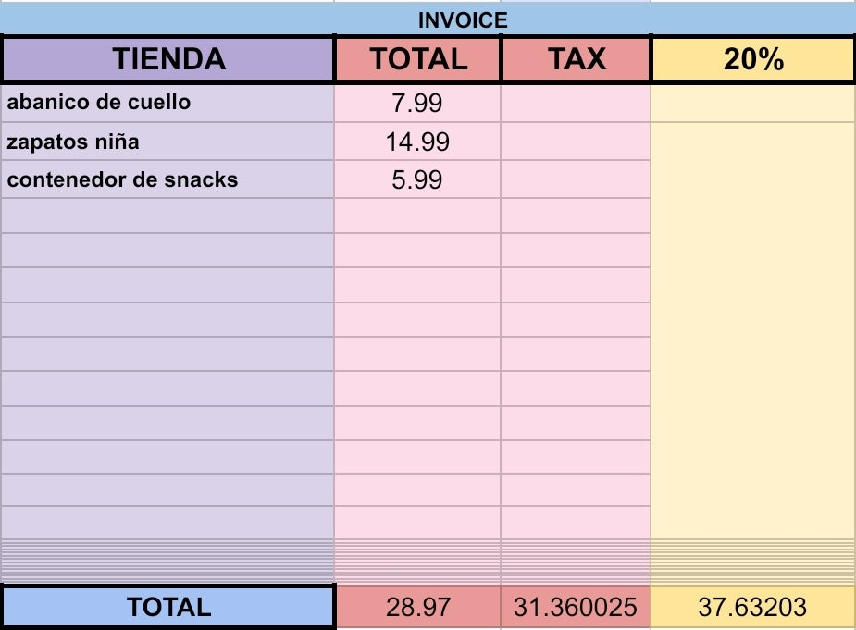Image resolution: width=856 pixels, height=630 pixels.
Task: Select the 37.63203 total cell
Action: 752,607
